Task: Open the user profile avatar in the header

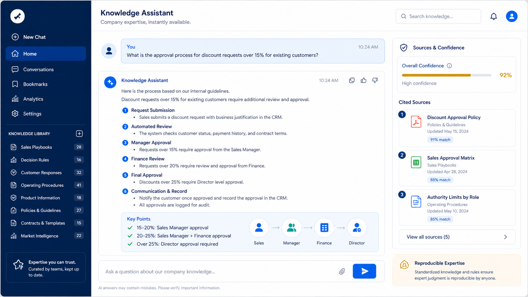Action: tap(512, 16)
